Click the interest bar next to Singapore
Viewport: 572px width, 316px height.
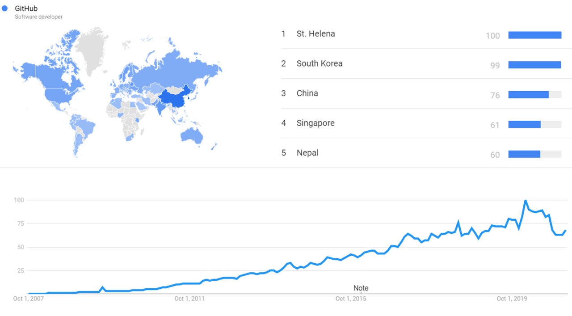click(525, 125)
